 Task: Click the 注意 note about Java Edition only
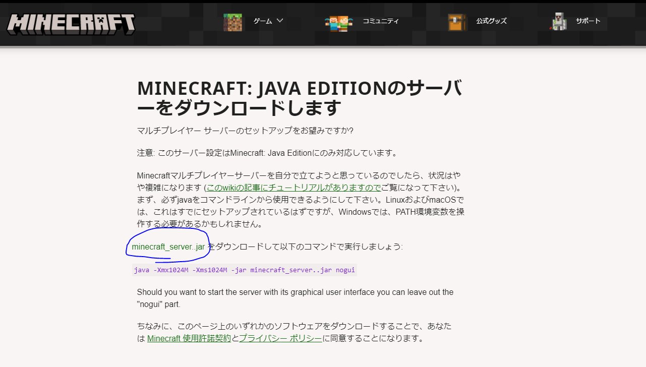pyautogui.click(x=268, y=153)
